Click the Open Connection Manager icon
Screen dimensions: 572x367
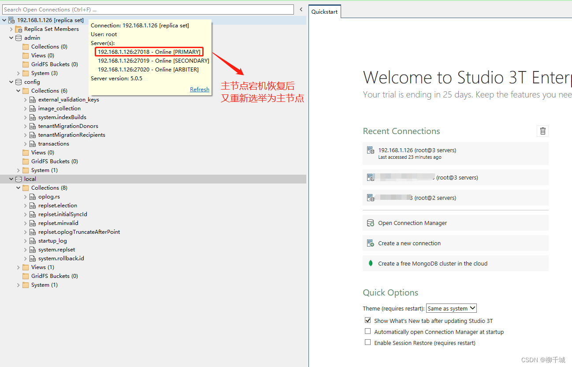[x=371, y=223]
